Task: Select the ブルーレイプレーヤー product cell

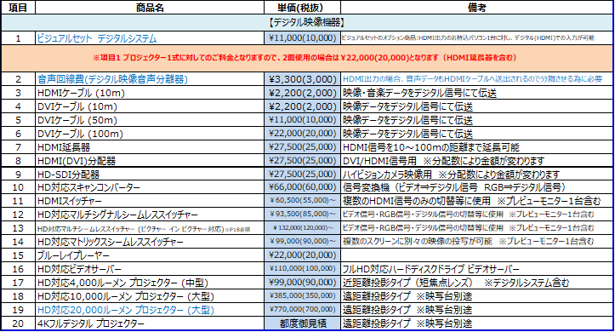Action: pyautogui.click(x=150, y=255)
